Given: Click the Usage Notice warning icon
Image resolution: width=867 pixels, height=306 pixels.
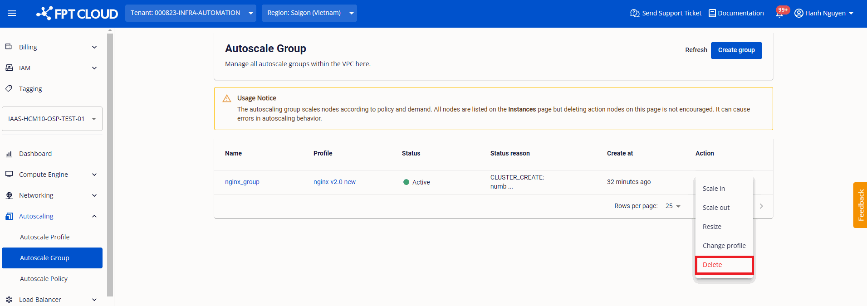Looking at the screenshot, I should tap(227, 98).
